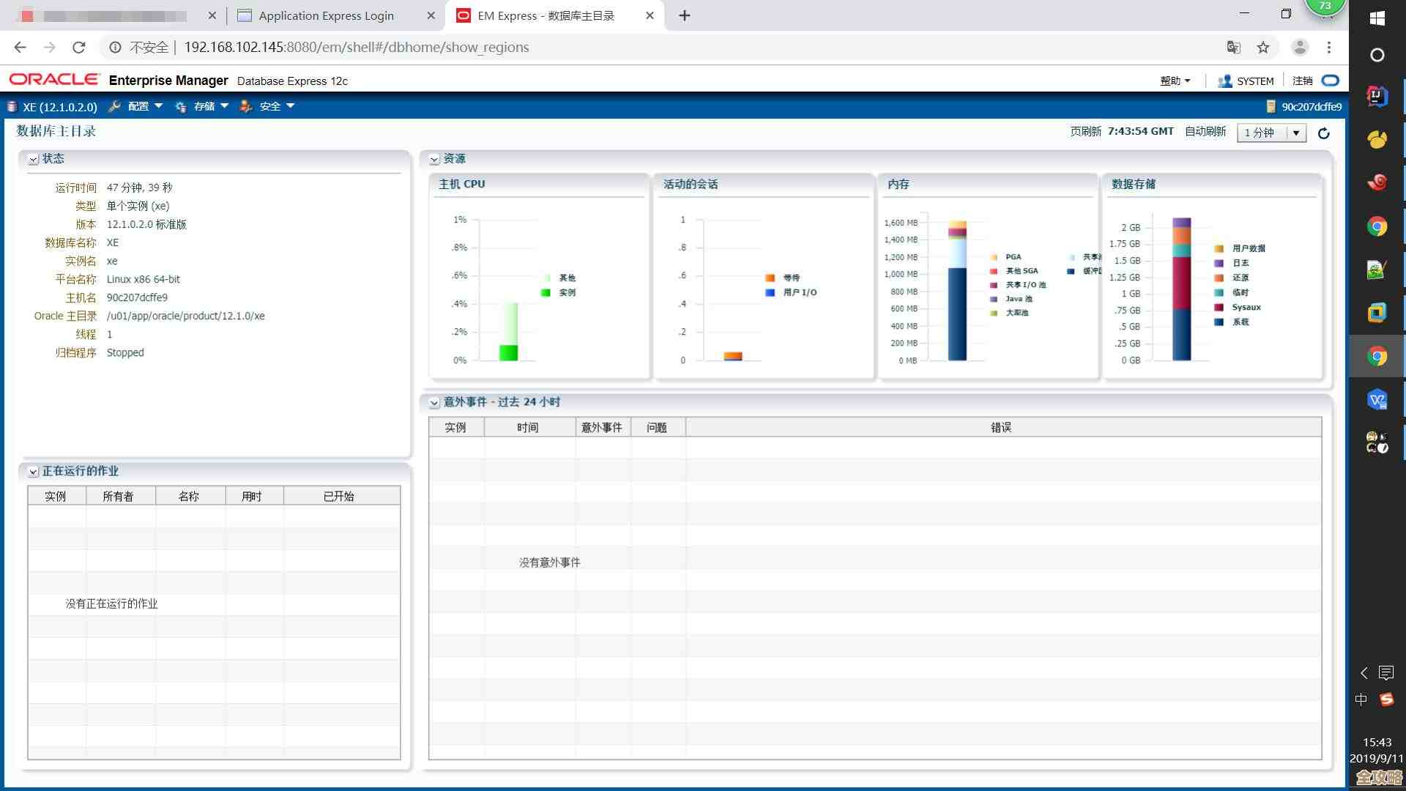The image size is (1406, 791).
Task: Click the user icon beside 安全
Action: coord(245,106)
